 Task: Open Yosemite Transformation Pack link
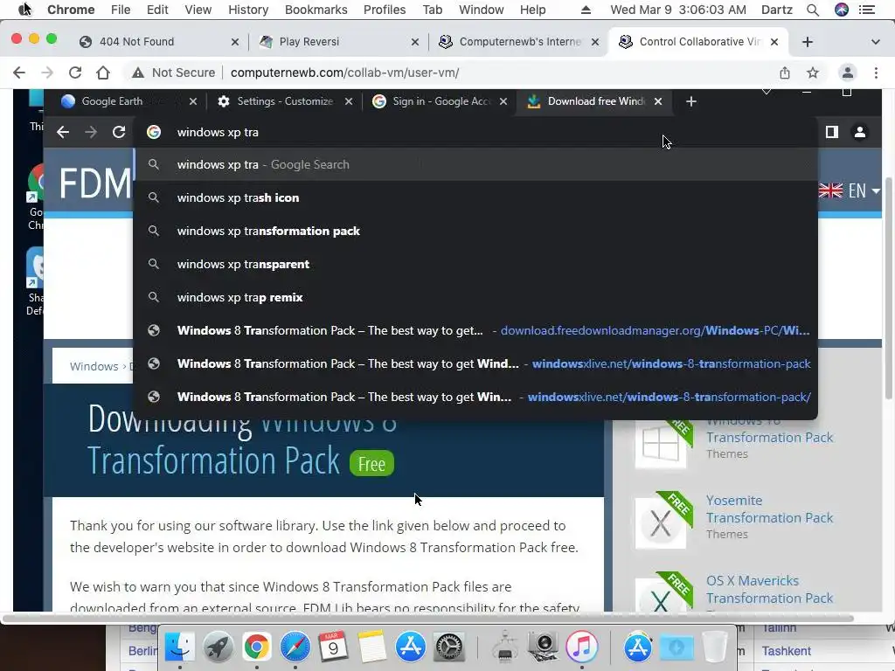tap(769, 509)
